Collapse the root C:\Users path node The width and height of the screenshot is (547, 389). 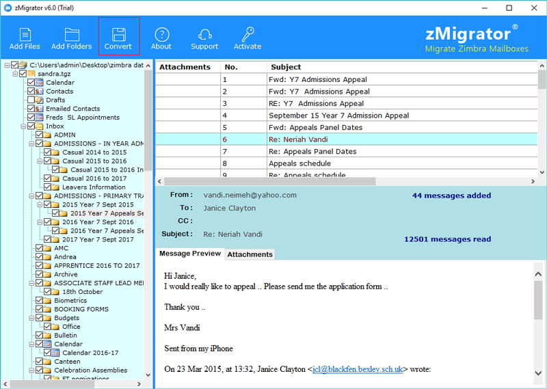tap(7, 65)
